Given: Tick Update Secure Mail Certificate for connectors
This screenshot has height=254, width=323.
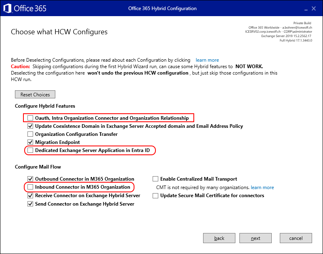Looking at the screenshot, I should pyautogui.click(x=155, y=196).
